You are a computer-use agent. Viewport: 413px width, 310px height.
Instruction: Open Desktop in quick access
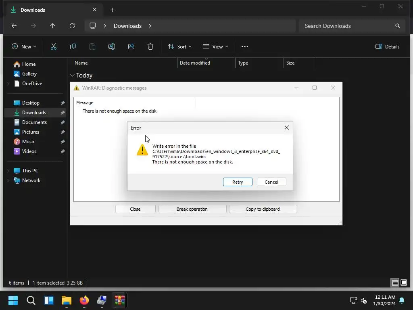[x=31, y=103]
